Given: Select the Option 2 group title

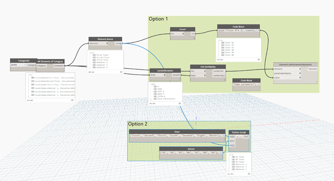Looking at the screenshot, I should pyautogui.click(x=137, y=124).
